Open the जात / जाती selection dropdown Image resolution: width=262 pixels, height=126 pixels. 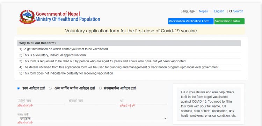point(92,118)
